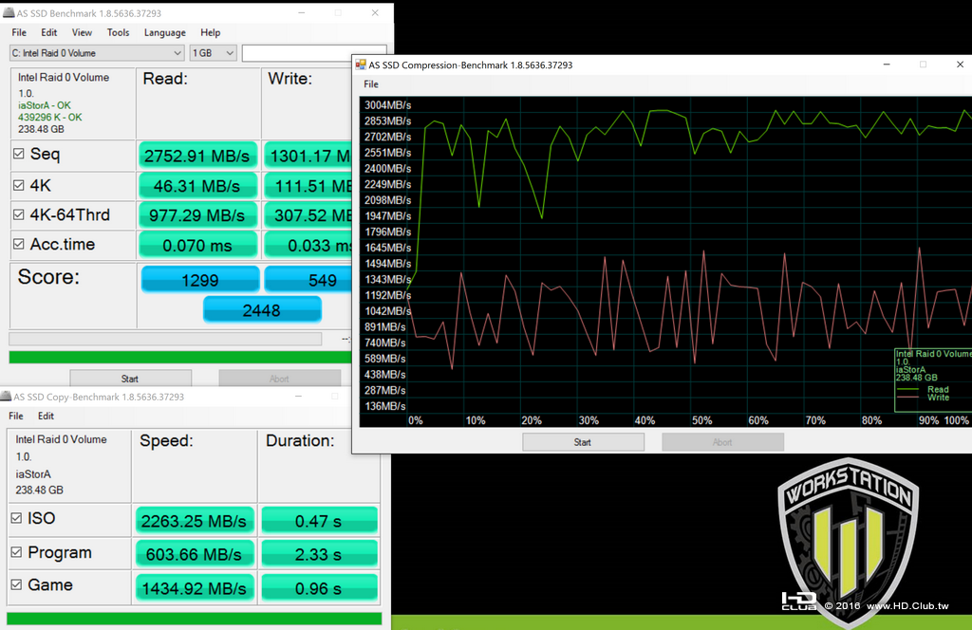Viewport: 972px width, 630px height.
Task: Click the 3004MB/s axis label on chart
Action: (x=388, y=104)
